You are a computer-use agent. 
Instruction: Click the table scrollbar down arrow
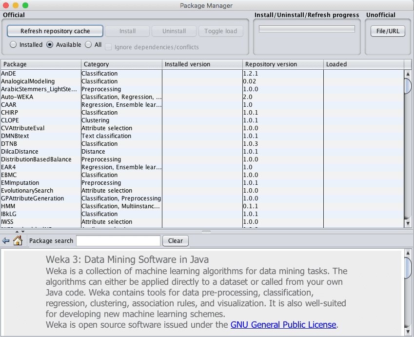(x=408, y=223)
